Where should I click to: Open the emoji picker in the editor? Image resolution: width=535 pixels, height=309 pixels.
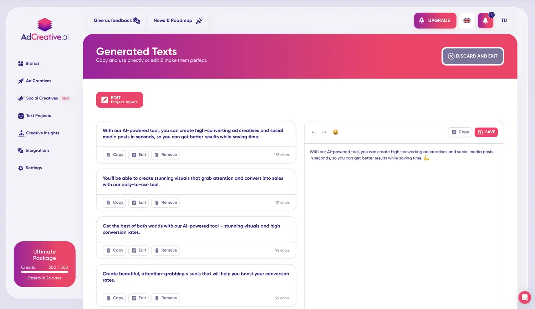tap(335, 132)
